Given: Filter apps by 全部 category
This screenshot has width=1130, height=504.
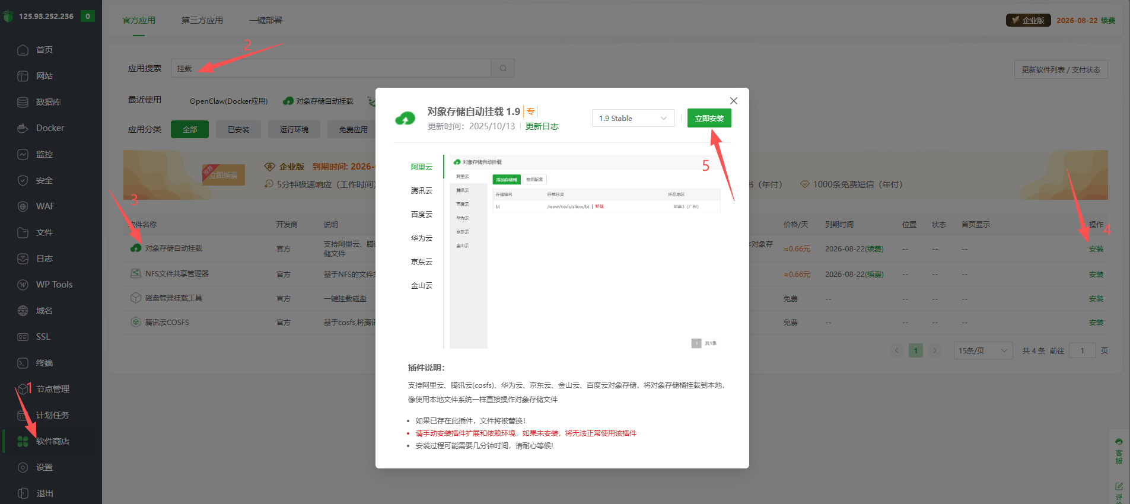Looking at the screenshot, I should 190,129.
